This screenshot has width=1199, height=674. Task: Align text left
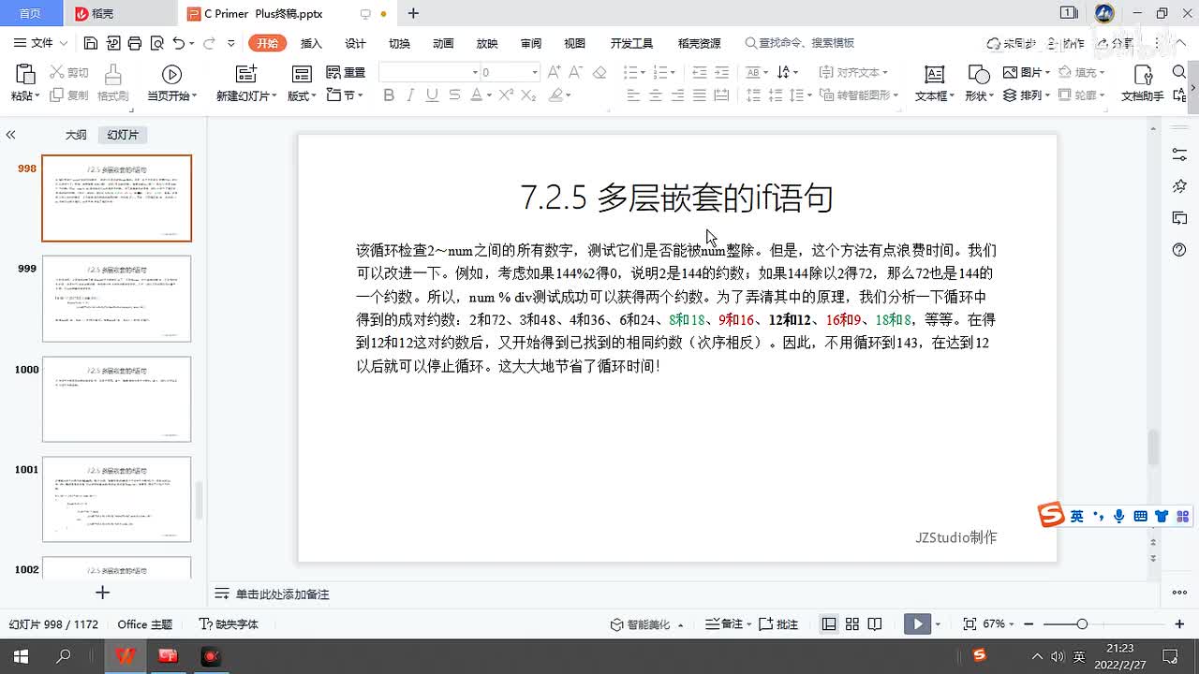(633, 95)
